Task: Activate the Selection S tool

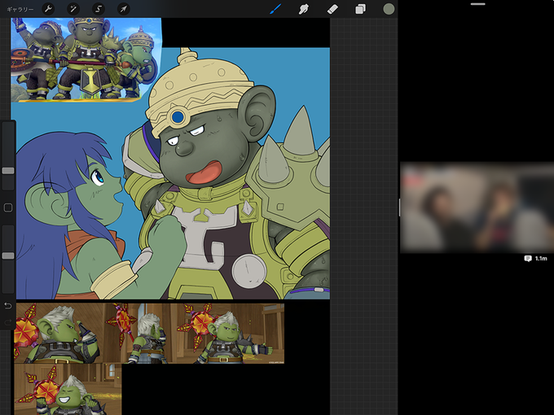Action: 99,9
